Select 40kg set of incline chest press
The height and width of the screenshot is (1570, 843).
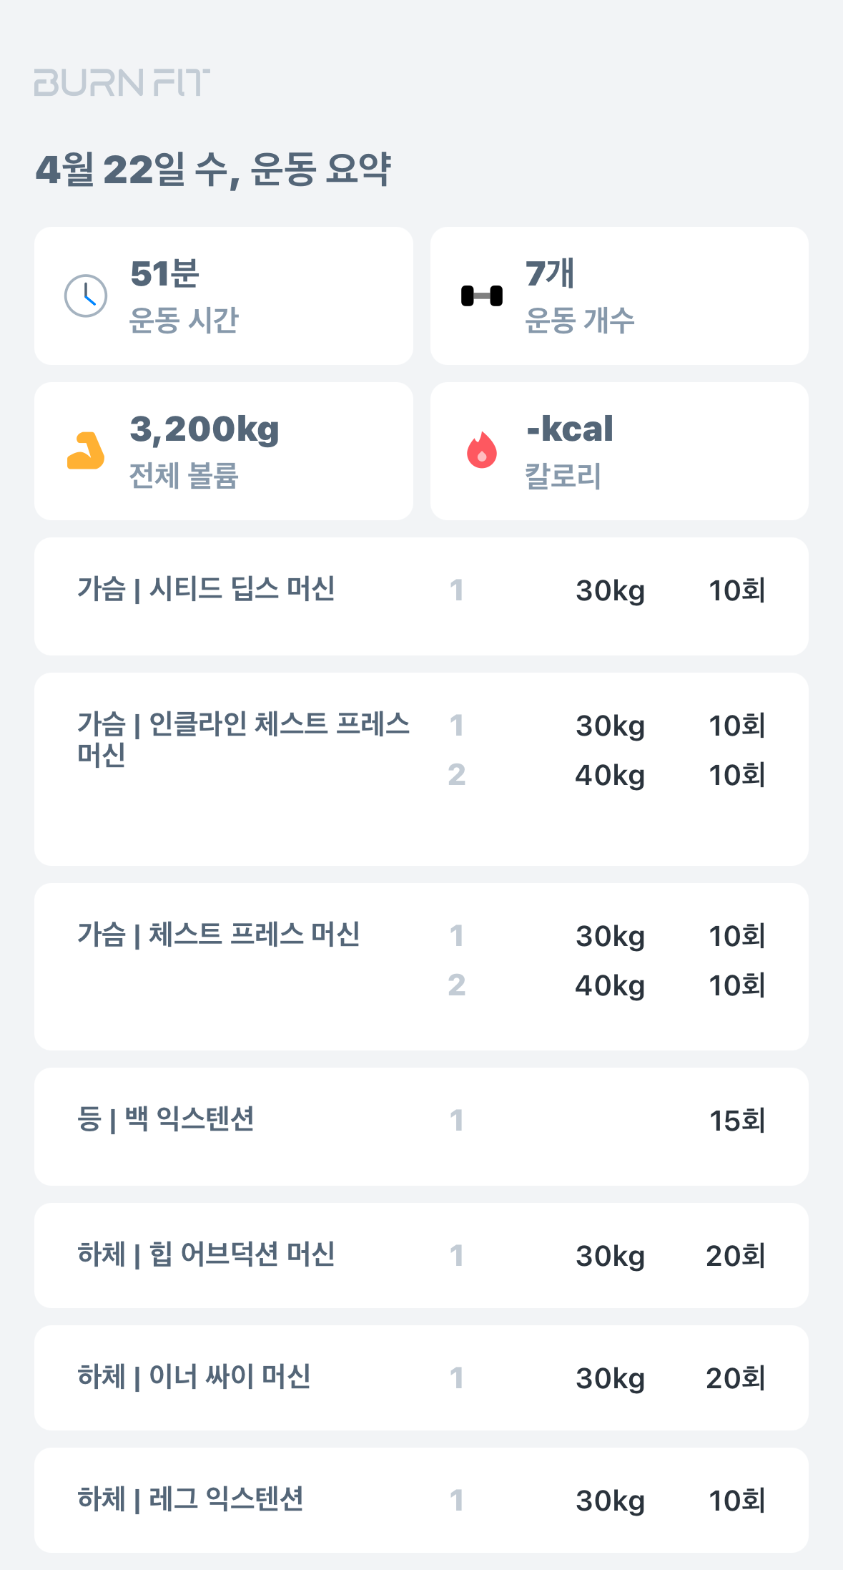[610, 775]
